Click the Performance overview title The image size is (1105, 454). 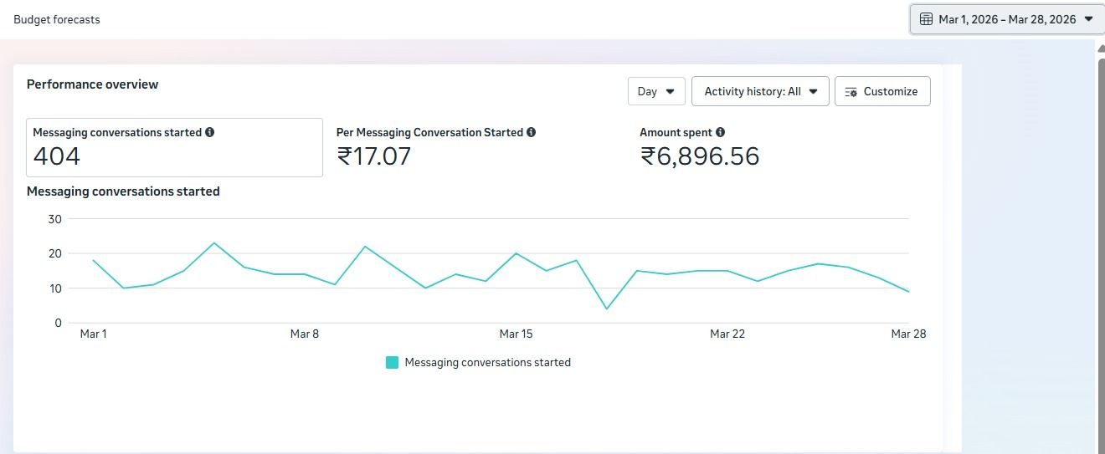click(92, 84)
